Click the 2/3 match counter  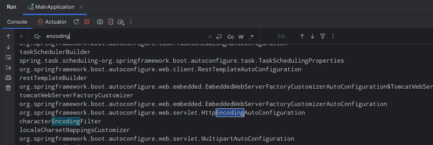tap(281, 36)
